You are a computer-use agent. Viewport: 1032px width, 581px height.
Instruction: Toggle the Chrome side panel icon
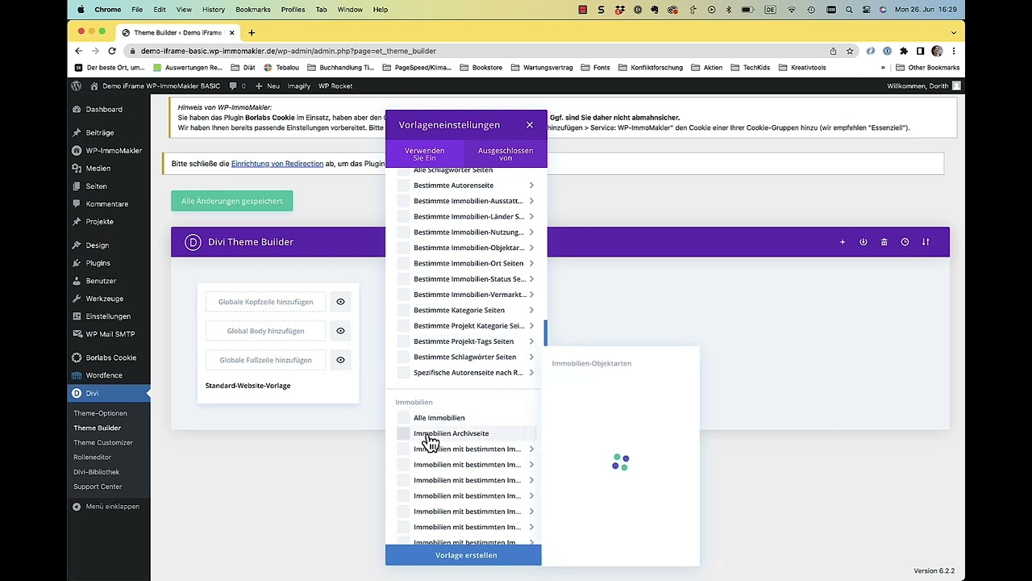click(x=920, y=51)
